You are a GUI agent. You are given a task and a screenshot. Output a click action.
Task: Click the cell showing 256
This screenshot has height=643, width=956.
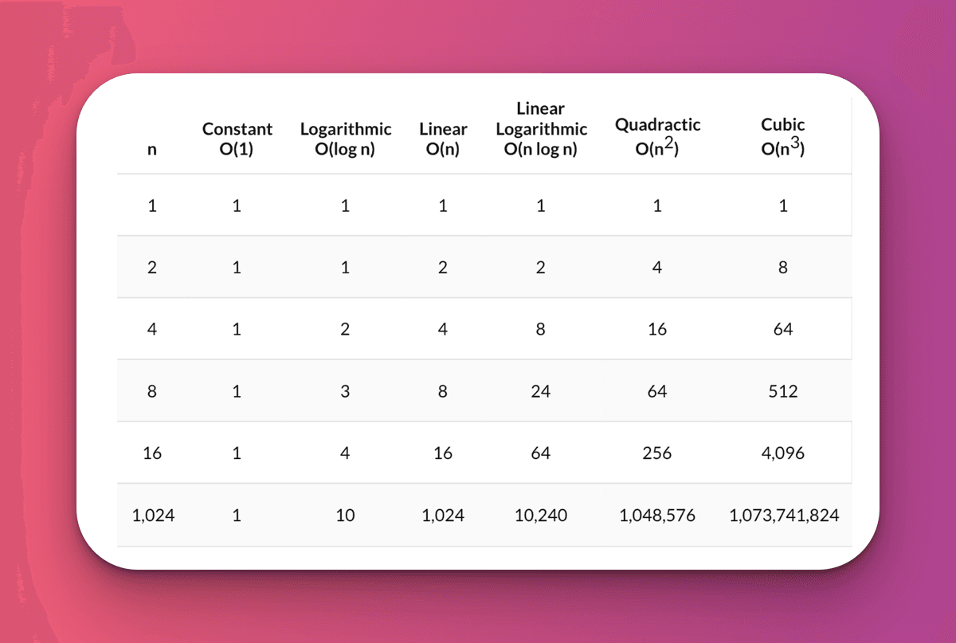[657, 453]
